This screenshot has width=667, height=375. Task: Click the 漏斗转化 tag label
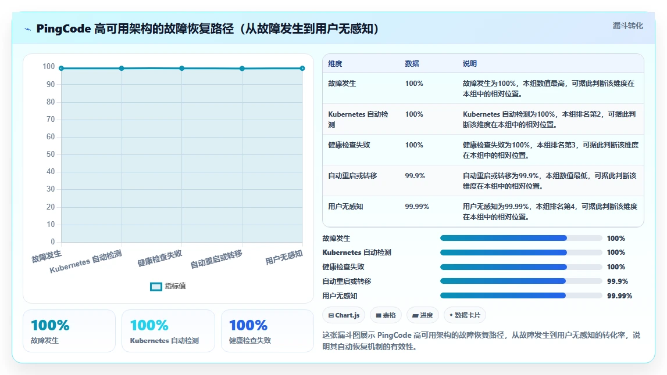click(x=628, y=26)
